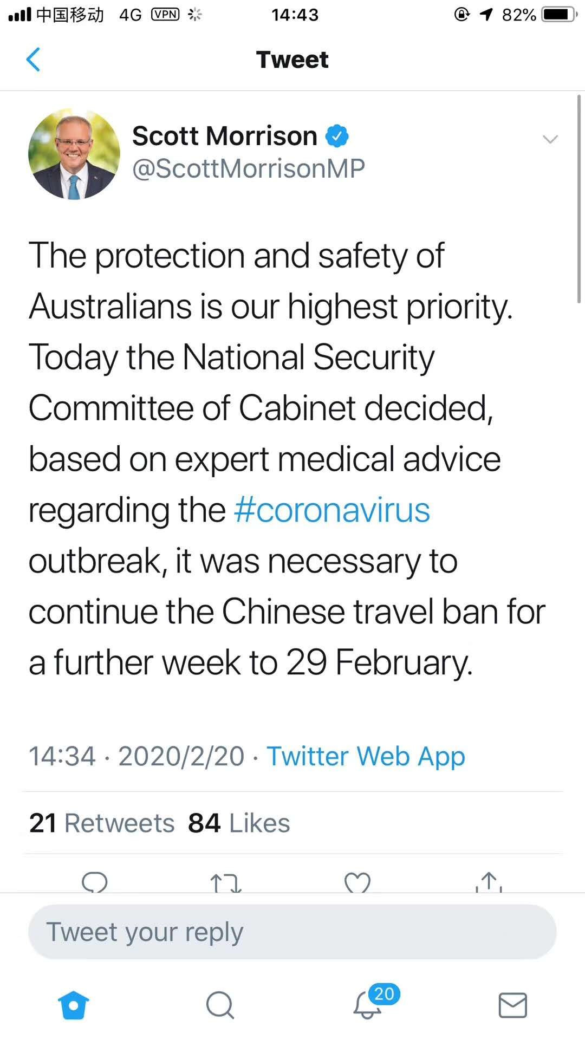View the 84 Likes list
This screenshot has width=585, height=1040.
pyautogui.click(x=239, y=823)
